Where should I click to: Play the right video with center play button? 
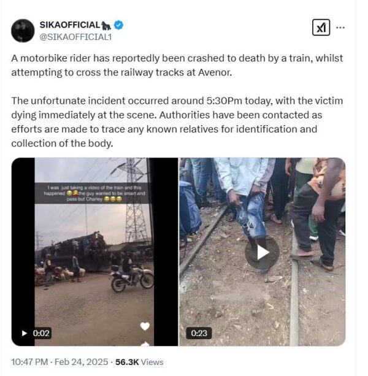263,252
